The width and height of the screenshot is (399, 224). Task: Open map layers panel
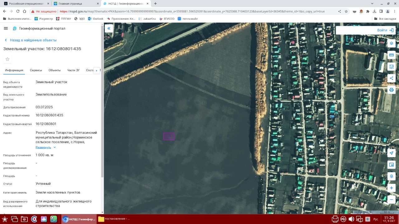click(x=392, y=43)
